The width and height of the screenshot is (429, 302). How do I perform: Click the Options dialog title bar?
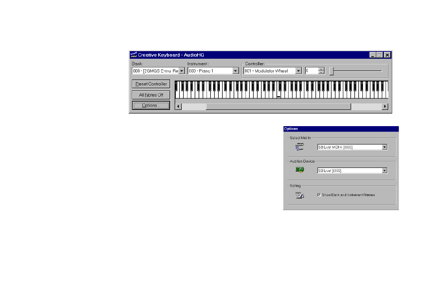(341, 129)
